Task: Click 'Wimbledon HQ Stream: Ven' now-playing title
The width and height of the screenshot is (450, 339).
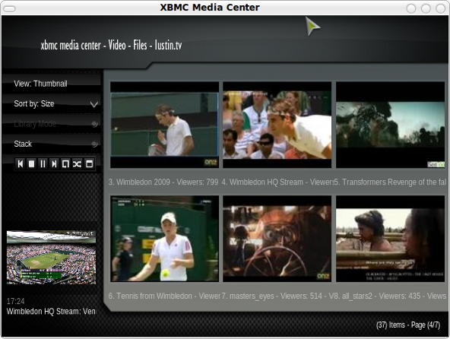Action: pyautogui.click(x=51, y=312)
